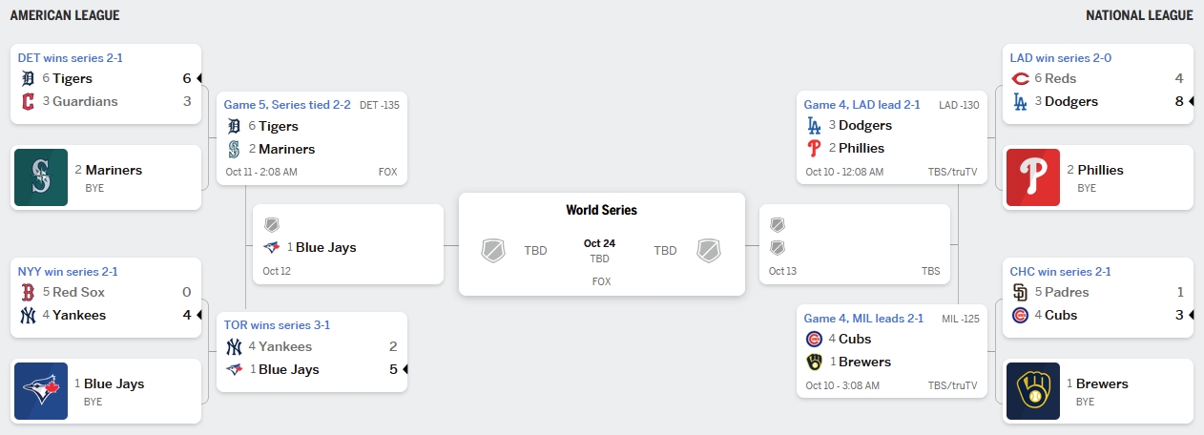The image size is (1204, 435).
Task: Open "TOR wins series 3-1" link
Action: point(277,325)
